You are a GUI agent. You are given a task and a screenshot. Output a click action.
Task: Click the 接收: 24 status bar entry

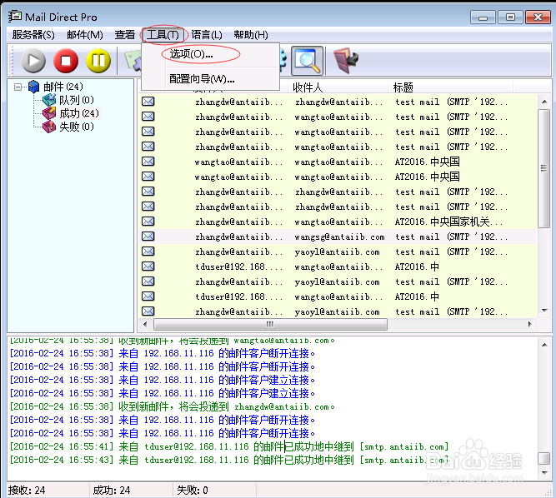tap(27, 490)
